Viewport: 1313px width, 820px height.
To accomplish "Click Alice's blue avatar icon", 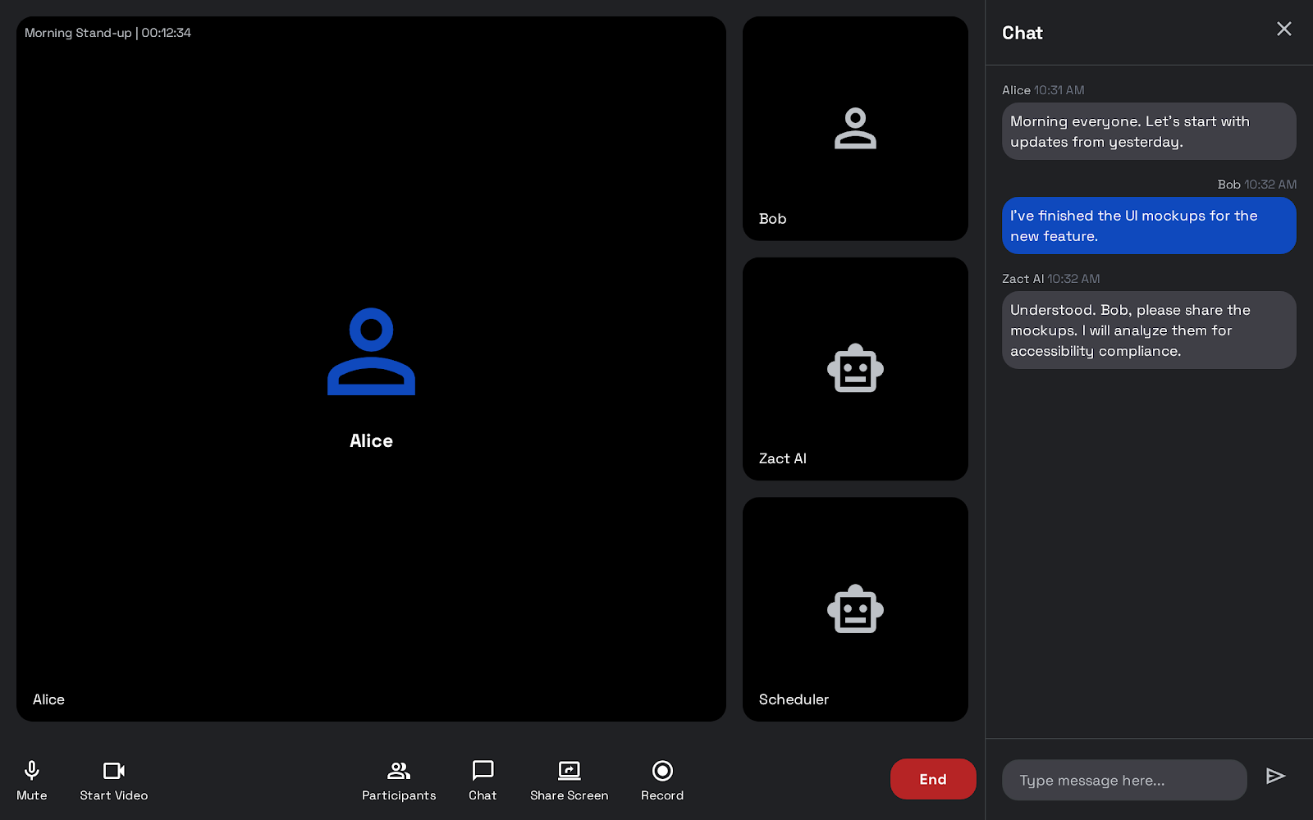I will pos(371,351).
